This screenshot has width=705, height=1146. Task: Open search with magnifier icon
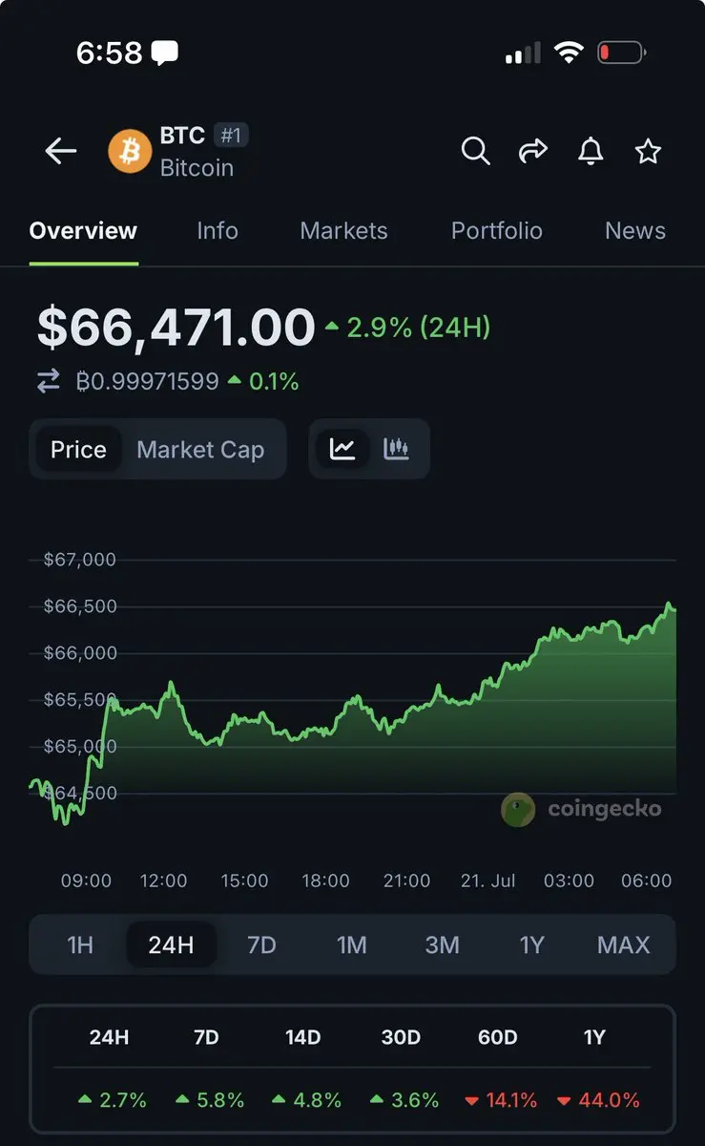click(x=475, y=151)
